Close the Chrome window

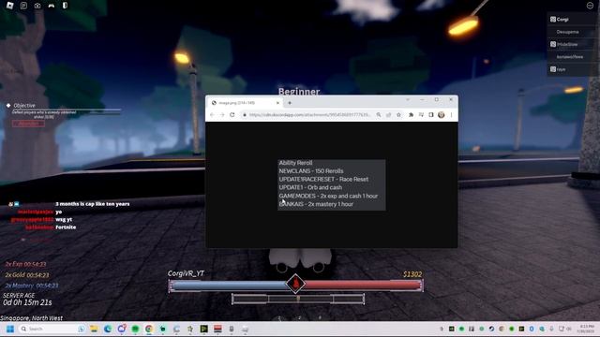tap(451, 100)
